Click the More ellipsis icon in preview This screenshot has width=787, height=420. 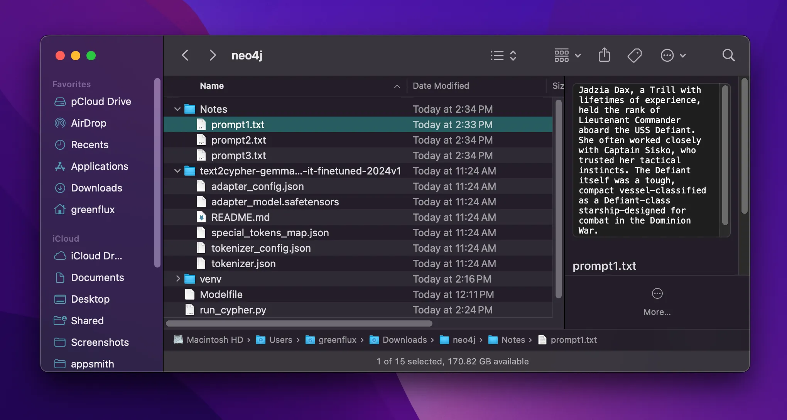click(x=657, y=294)
